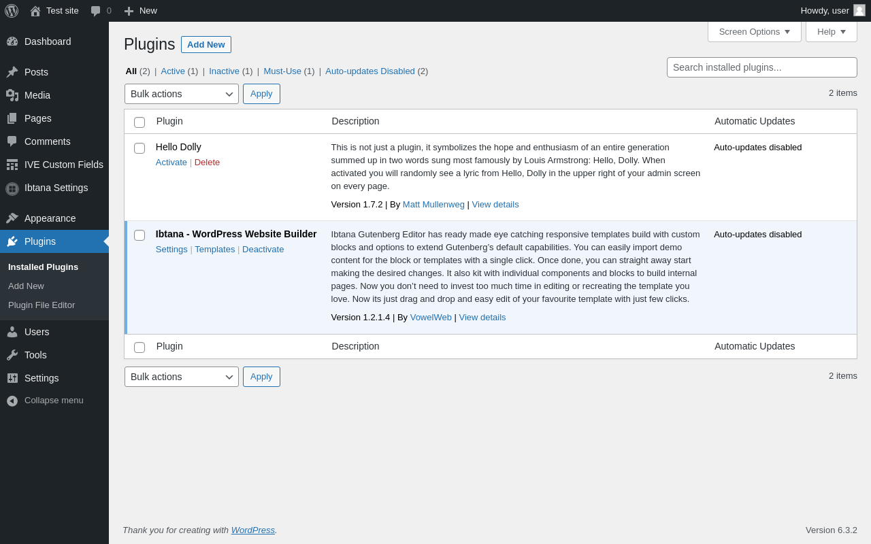Click the Dashboard gauge icon
Viewport: 871px width, 544px height.
[x=12, y=41]
